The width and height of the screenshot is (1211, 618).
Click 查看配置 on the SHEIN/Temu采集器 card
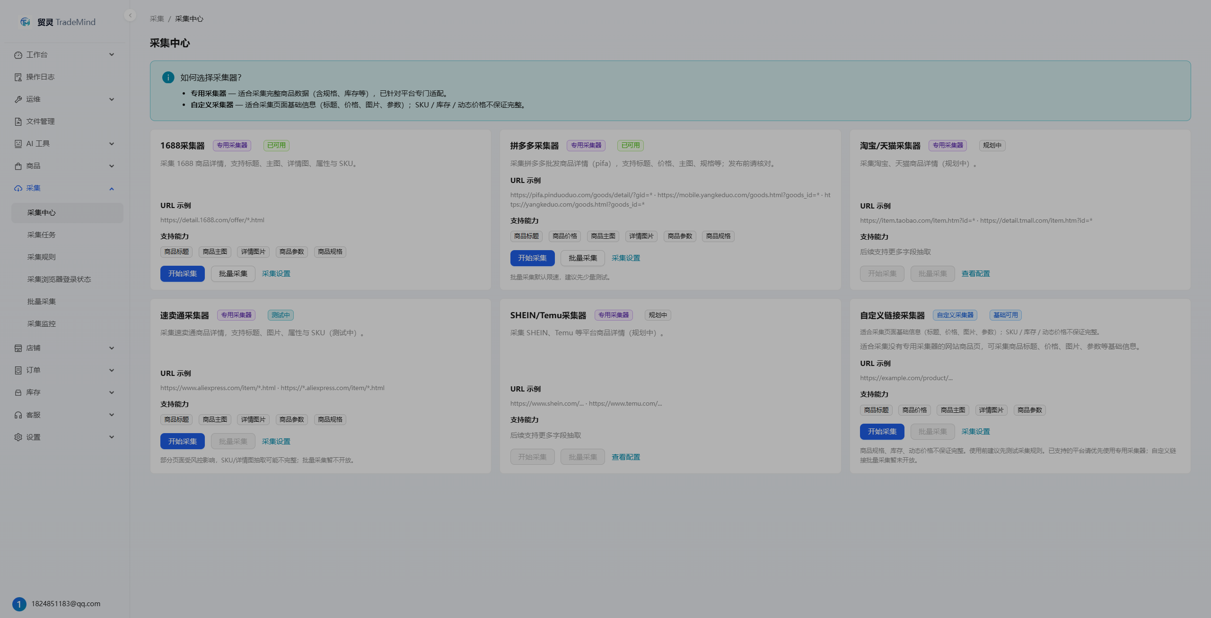coord(626,457)
